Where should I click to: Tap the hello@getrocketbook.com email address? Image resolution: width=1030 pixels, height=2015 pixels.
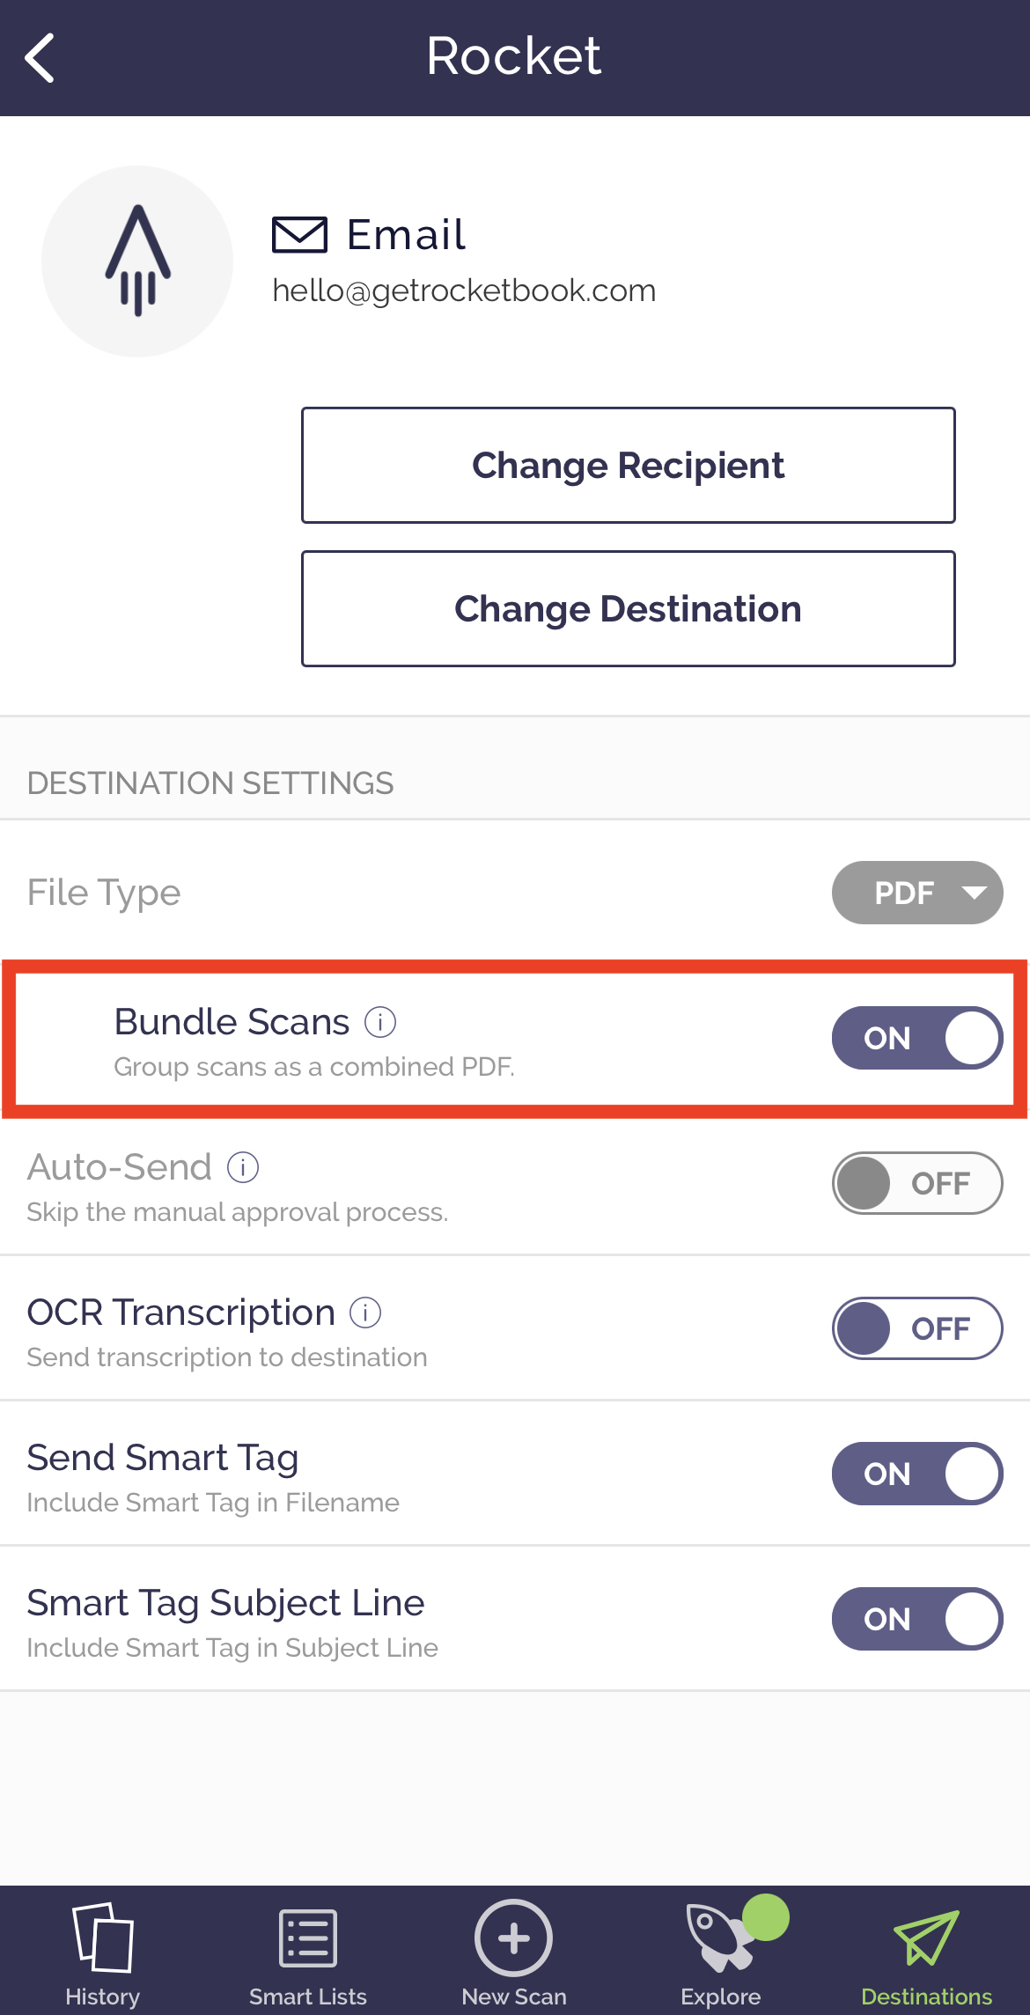coord(464,290)
